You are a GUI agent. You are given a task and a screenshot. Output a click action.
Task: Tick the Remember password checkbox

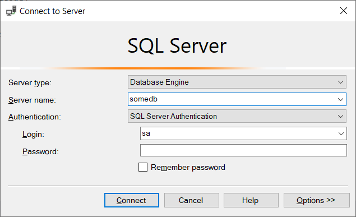(x=143, y=167)
